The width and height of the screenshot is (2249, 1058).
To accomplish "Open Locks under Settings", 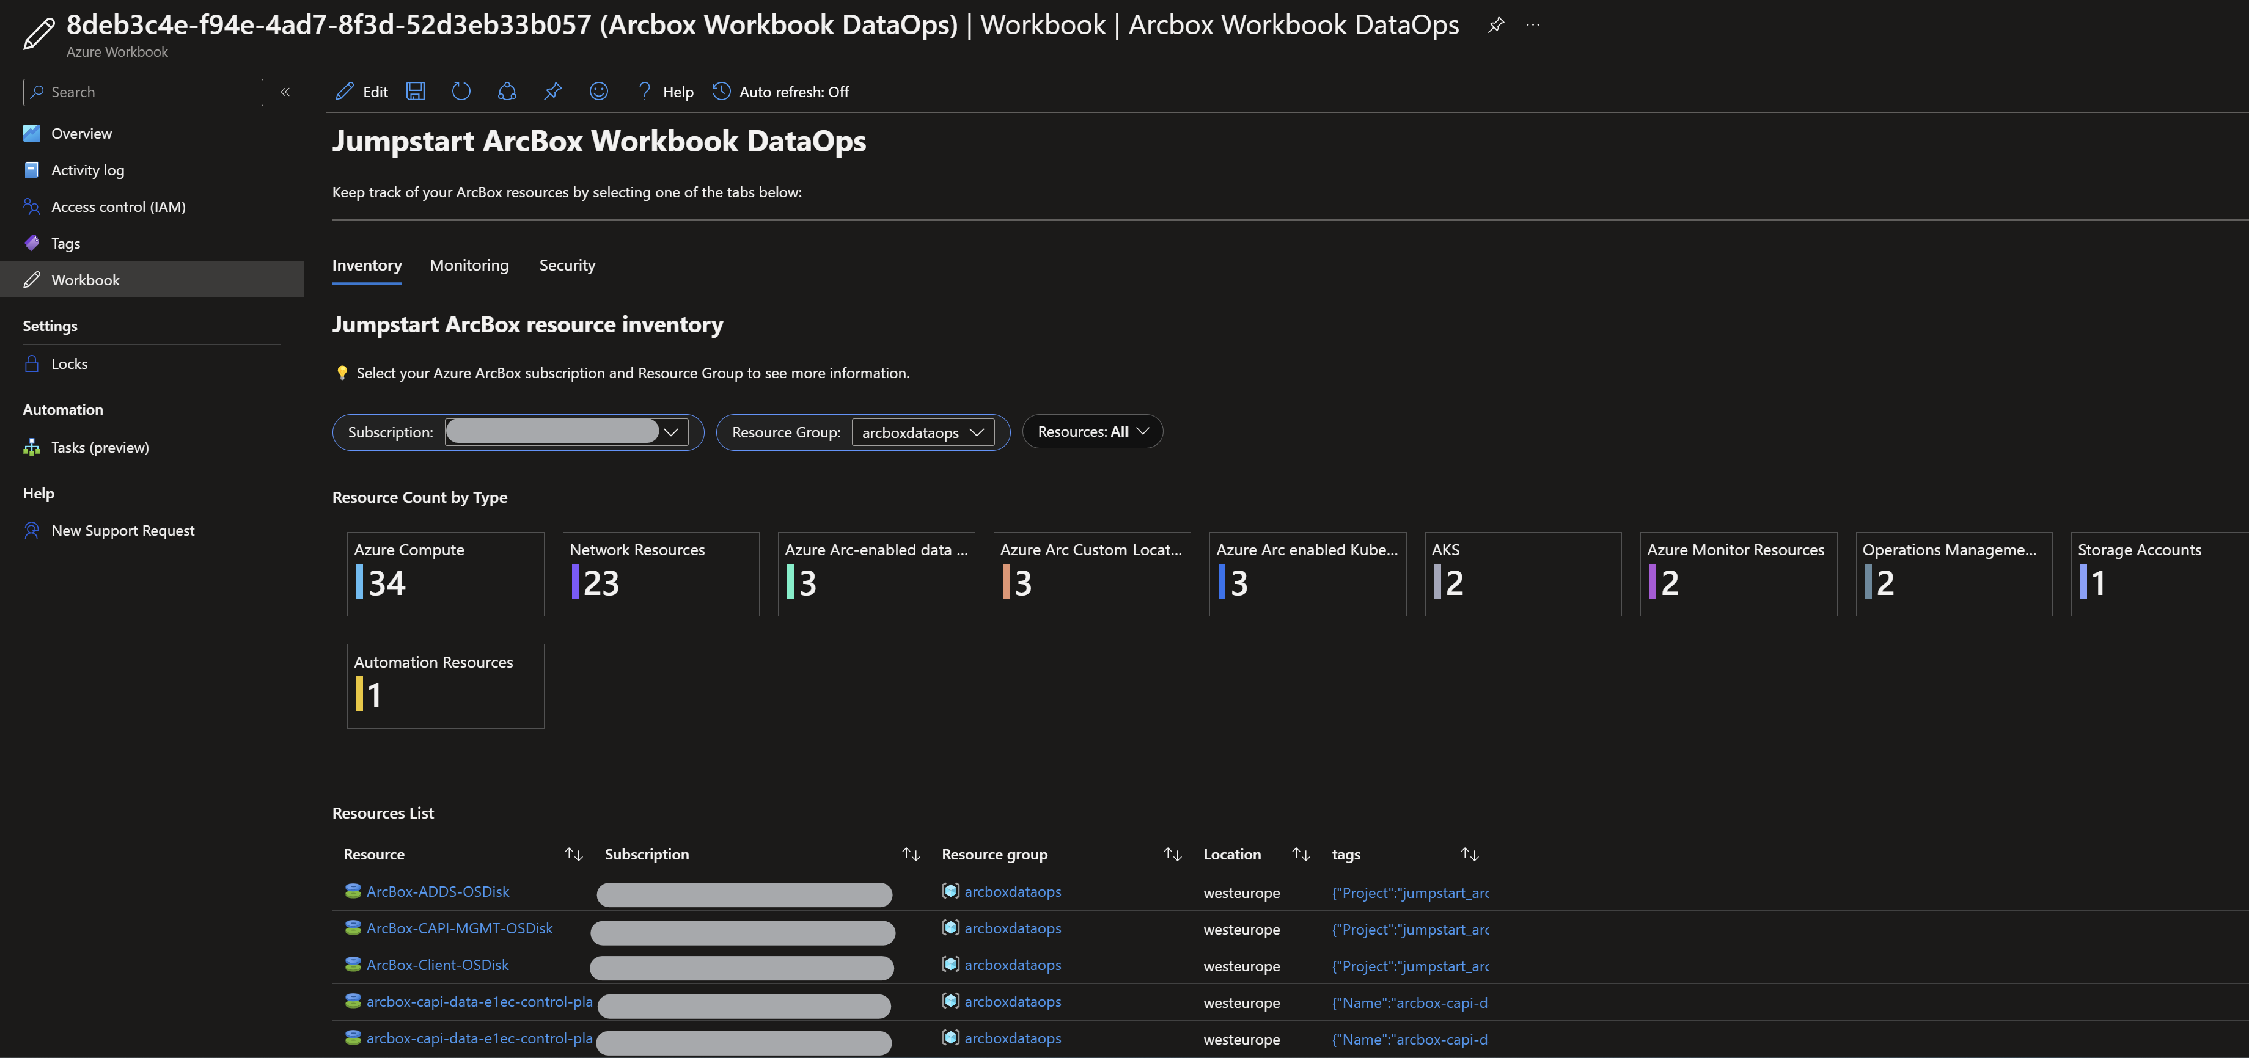I will pos(69,364).
